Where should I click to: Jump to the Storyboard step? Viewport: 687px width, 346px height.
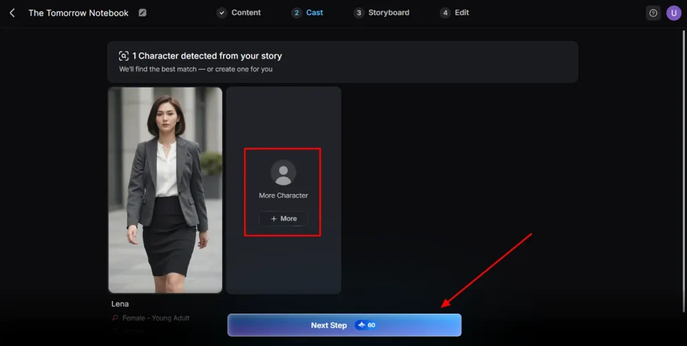[381, 13]
